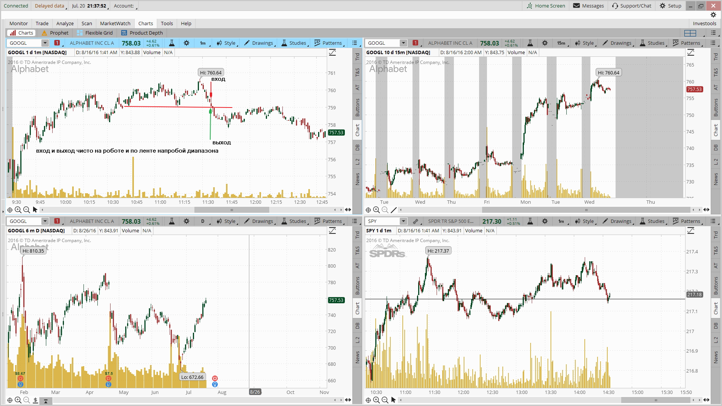Open chart settings gear in GOOGL 1m panel

click(x=187, y=43)
